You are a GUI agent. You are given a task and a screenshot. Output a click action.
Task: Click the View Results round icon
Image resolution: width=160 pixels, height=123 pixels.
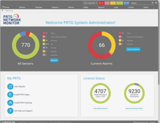coord(10,86)
